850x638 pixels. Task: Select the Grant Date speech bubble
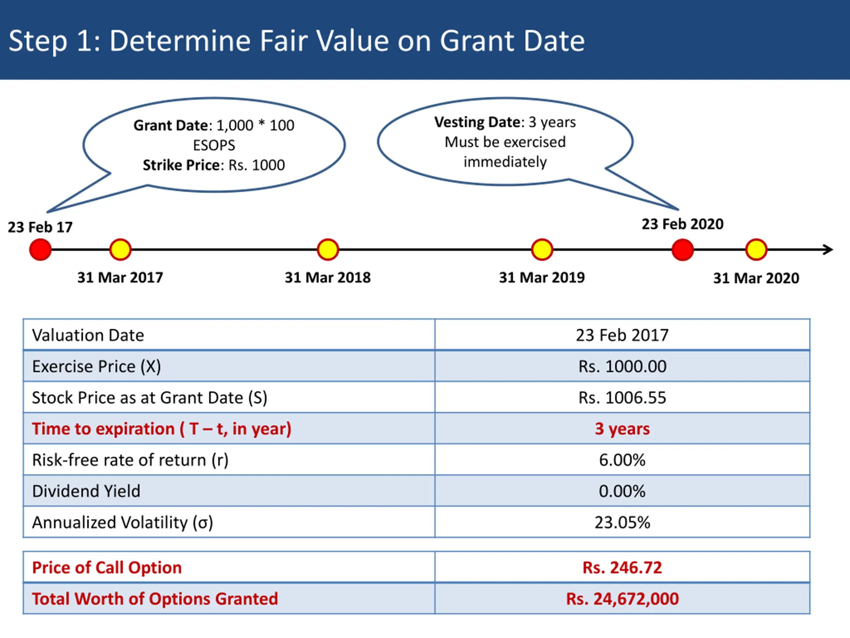pyautogui.click(x=213, y=145)
